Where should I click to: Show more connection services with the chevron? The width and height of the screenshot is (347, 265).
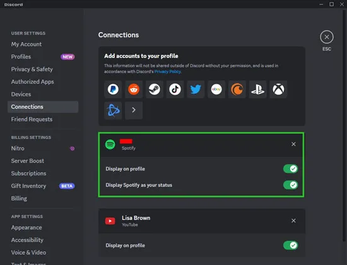pos(134,110)
